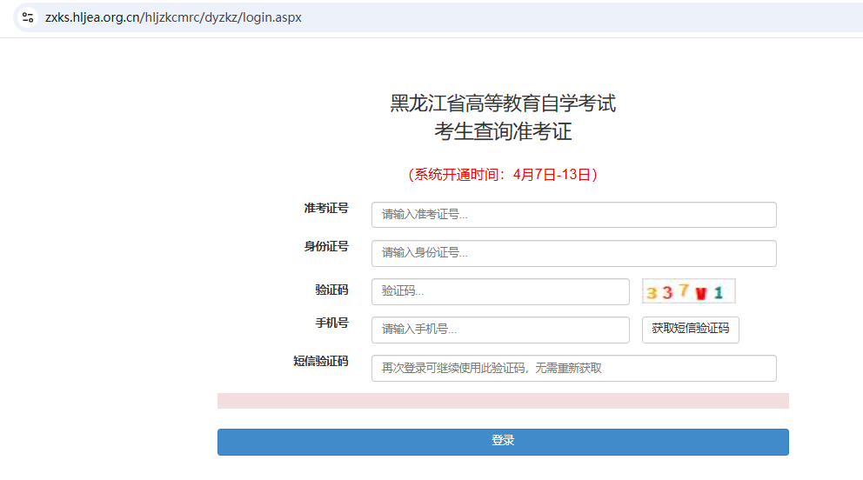Click the red 系统开通时间 notice text

point(503,174)
